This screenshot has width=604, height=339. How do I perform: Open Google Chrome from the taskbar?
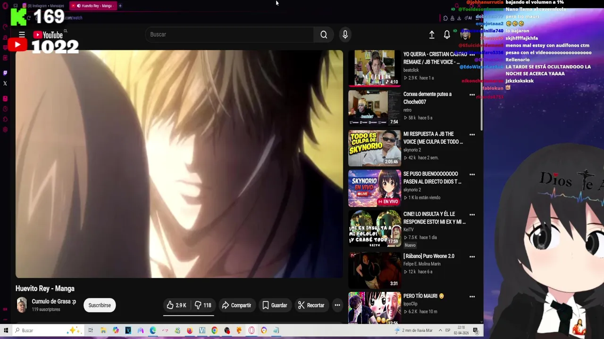[214, 331]
